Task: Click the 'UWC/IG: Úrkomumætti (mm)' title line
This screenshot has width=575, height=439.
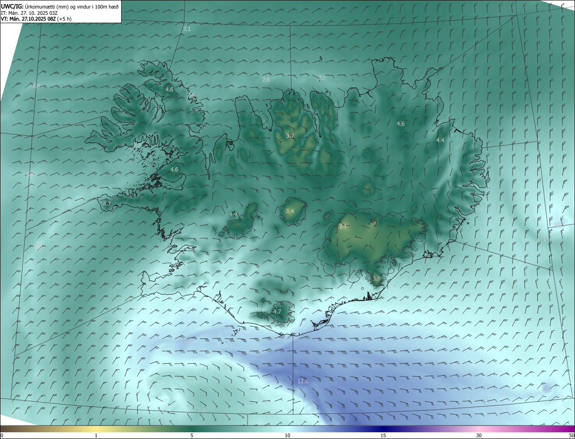Action: pos(60,7)
